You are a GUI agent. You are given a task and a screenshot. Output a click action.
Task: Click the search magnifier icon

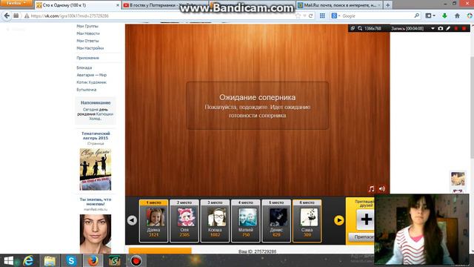(x=416, y=16)
